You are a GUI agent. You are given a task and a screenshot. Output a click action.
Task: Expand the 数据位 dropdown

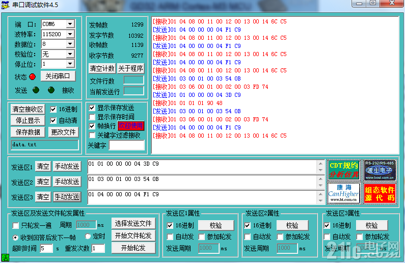point(70,44)
